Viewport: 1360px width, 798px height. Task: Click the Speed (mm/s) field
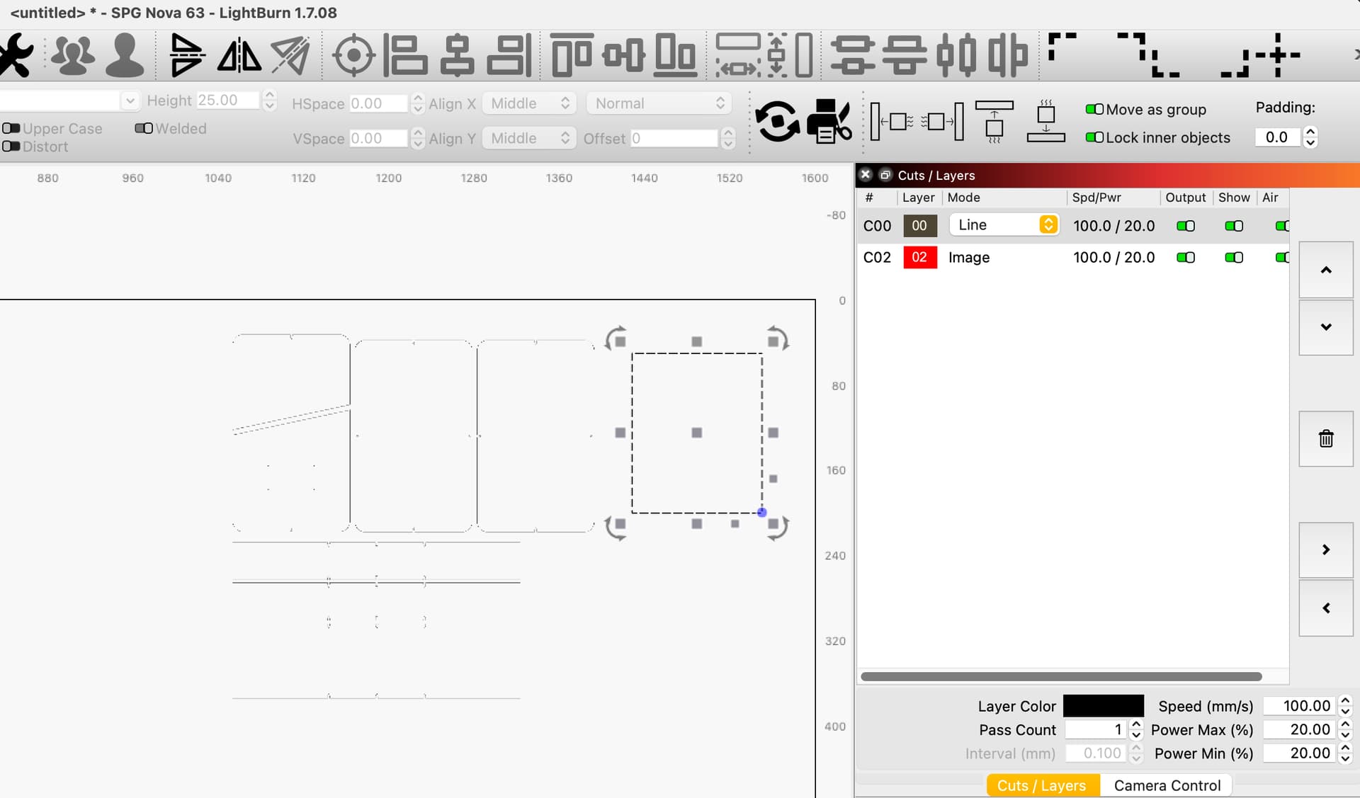[x=1300, y=706]
